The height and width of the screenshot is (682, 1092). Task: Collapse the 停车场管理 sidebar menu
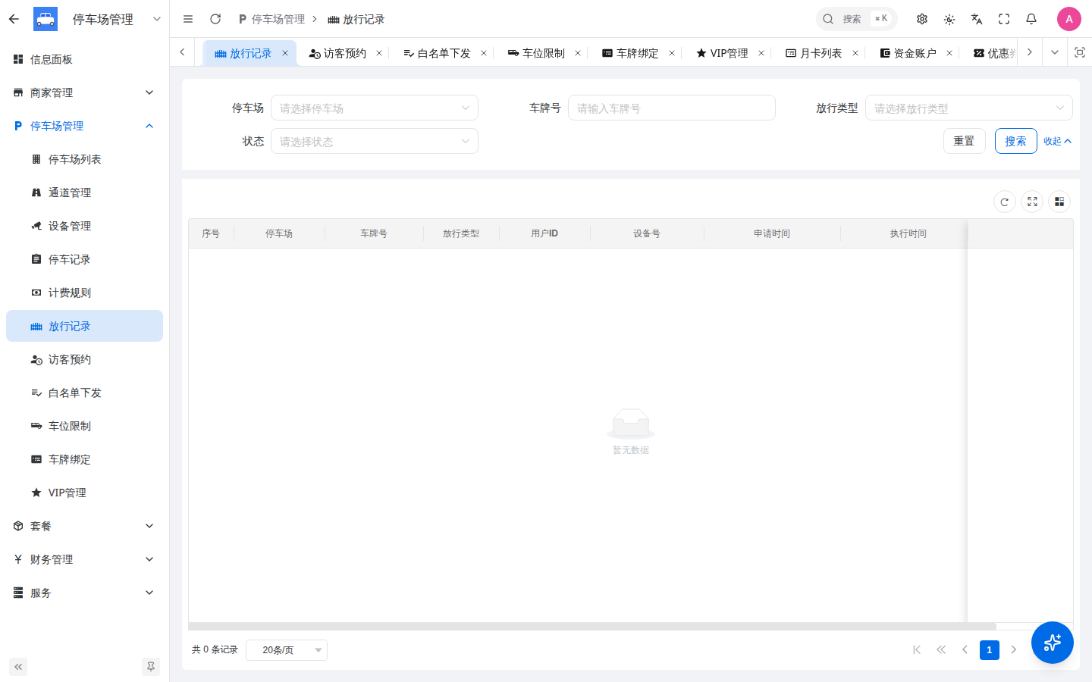(x=84, y=126)
